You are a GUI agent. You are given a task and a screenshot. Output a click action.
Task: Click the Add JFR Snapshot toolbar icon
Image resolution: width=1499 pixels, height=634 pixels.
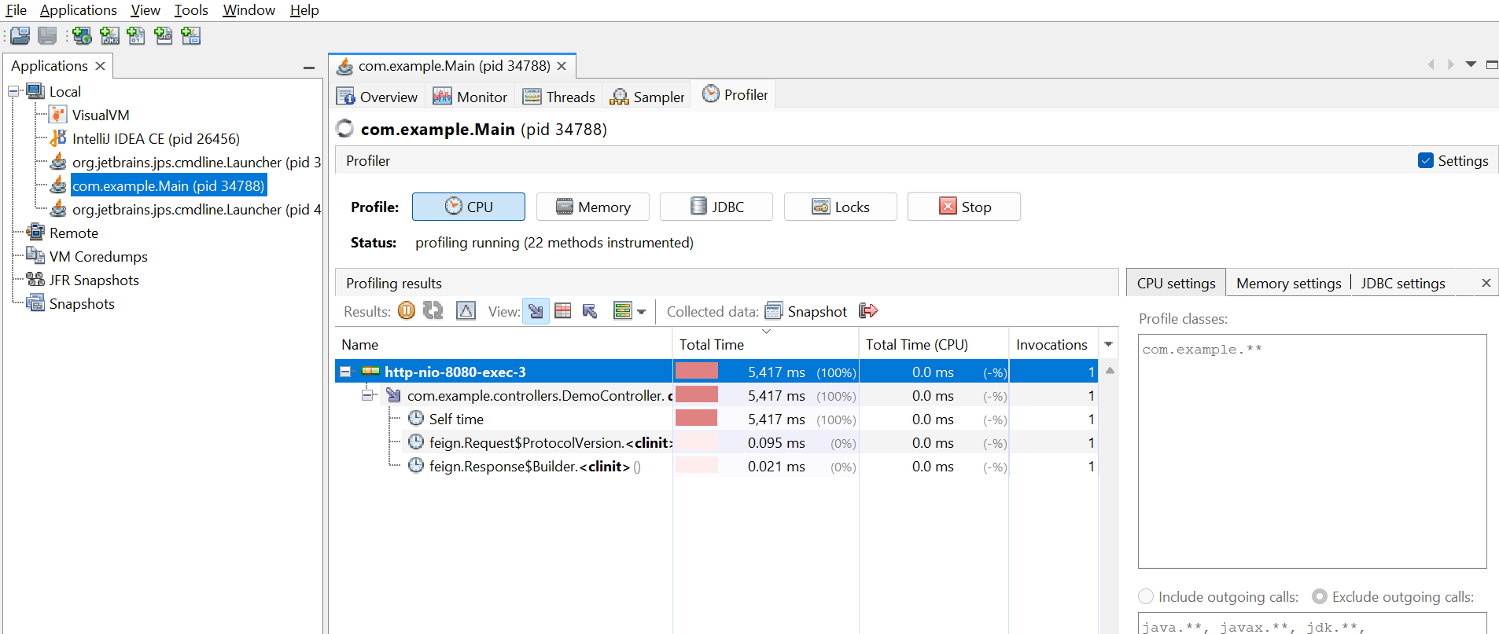click(164, 35)
